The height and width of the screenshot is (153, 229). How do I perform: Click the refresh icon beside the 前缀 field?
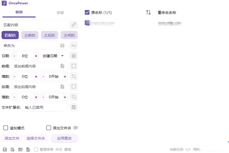tap(74, 66)
